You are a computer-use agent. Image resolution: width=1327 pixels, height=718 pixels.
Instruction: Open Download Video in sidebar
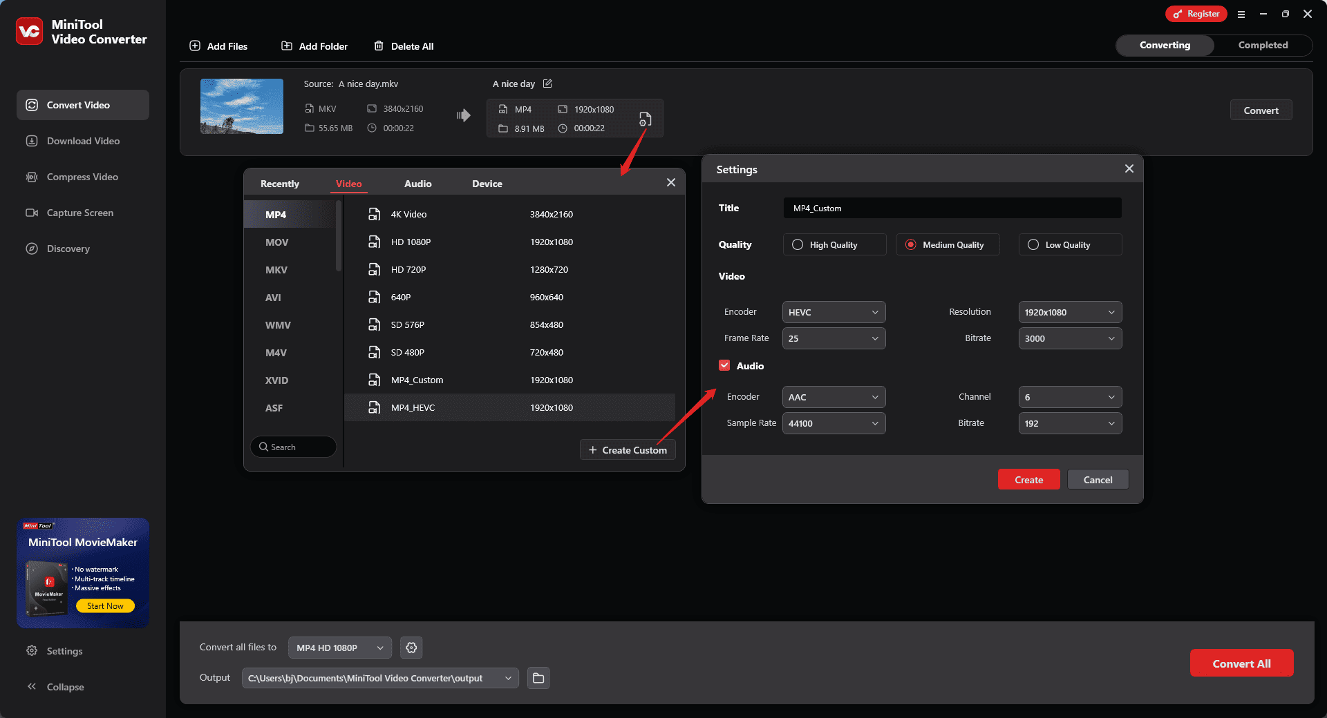point(83,141)
